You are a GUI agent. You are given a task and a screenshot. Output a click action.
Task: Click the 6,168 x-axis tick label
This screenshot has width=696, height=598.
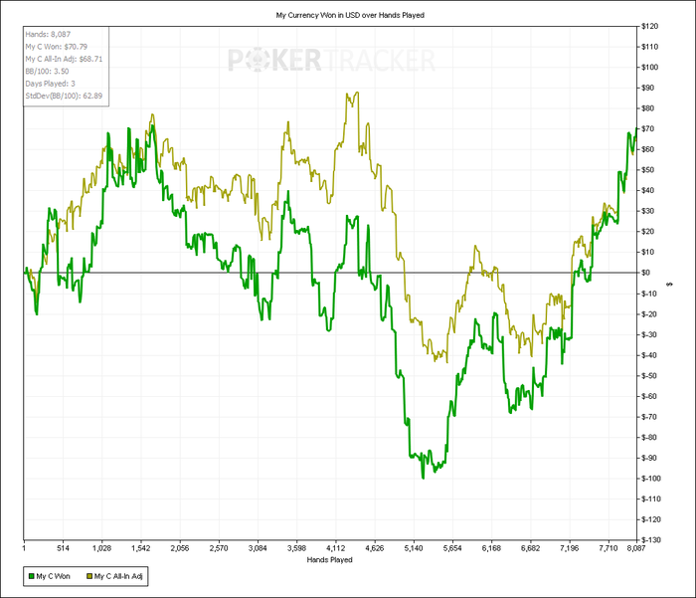coord(491,548)
